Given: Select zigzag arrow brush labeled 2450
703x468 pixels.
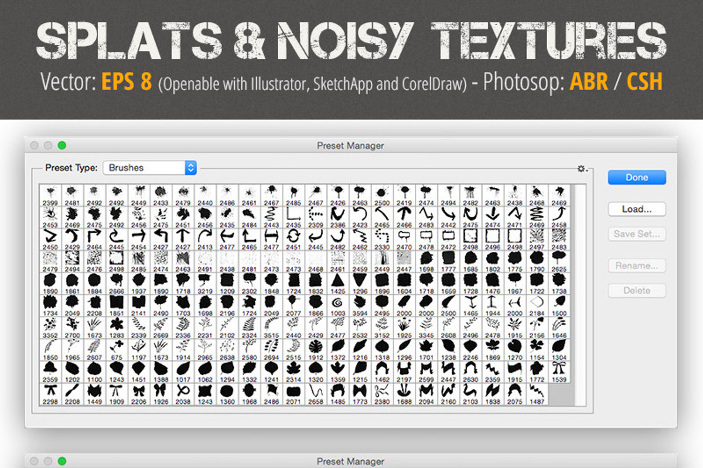Looking at the screenshot, I should click(x=50, y=239).
